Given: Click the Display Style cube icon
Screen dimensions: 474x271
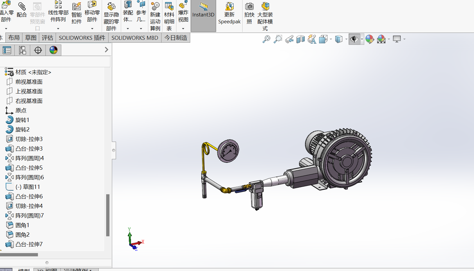Looking at the screenshot, I should tap(339, 39).
